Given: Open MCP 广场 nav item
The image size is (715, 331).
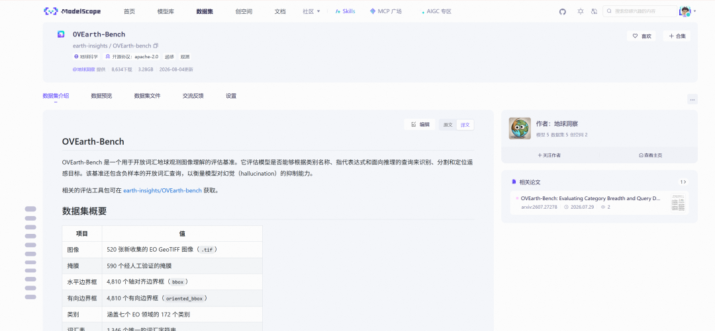Looking at the screenshot, I should click(x=386, y=11).
